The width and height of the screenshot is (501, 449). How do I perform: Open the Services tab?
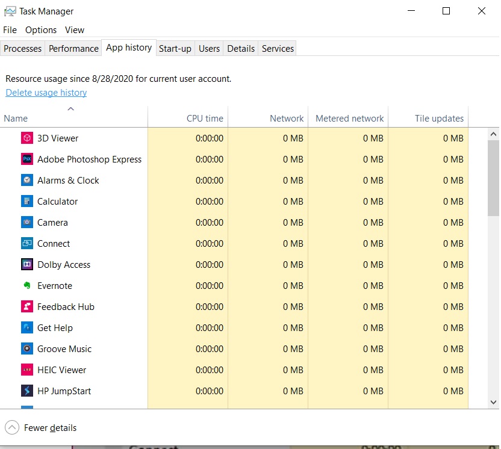278,49
